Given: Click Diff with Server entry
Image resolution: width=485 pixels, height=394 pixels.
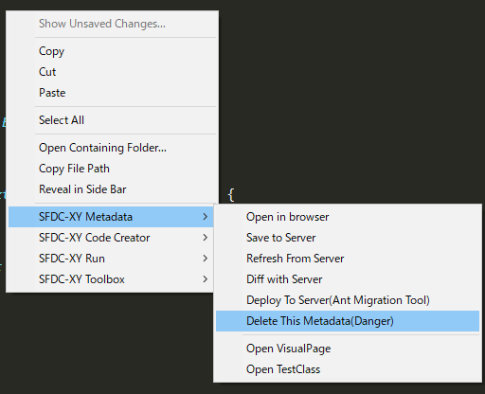Looking at the screenshot, I should pos(348,279).
